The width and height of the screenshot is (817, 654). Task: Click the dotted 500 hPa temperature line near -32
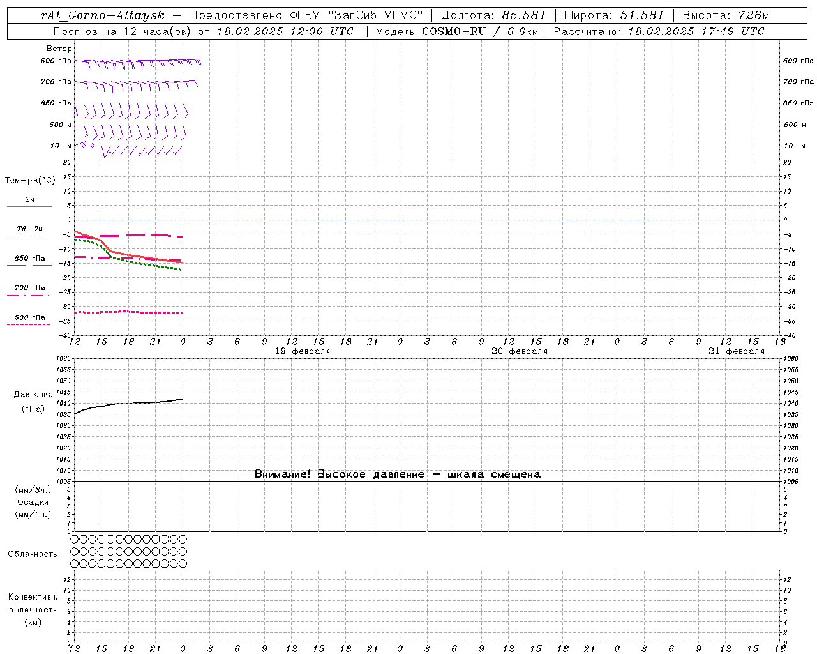(x=128, y=312)
